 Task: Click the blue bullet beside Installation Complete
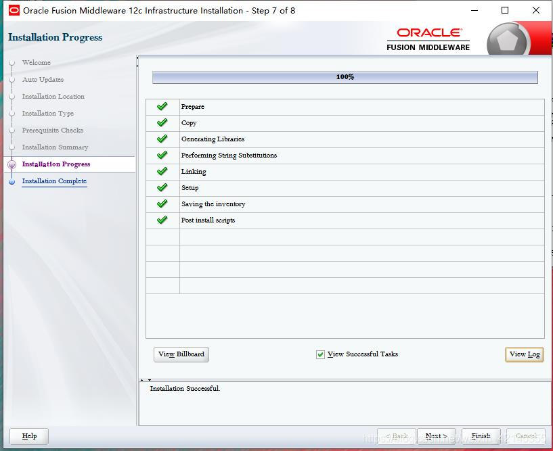click(12, 182)
